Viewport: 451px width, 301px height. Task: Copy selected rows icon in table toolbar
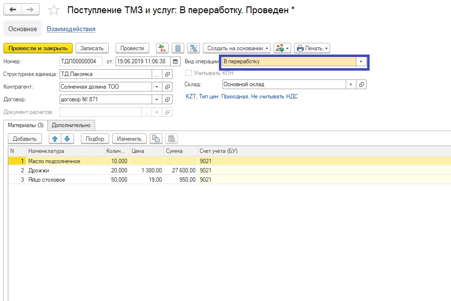[156, 139]
